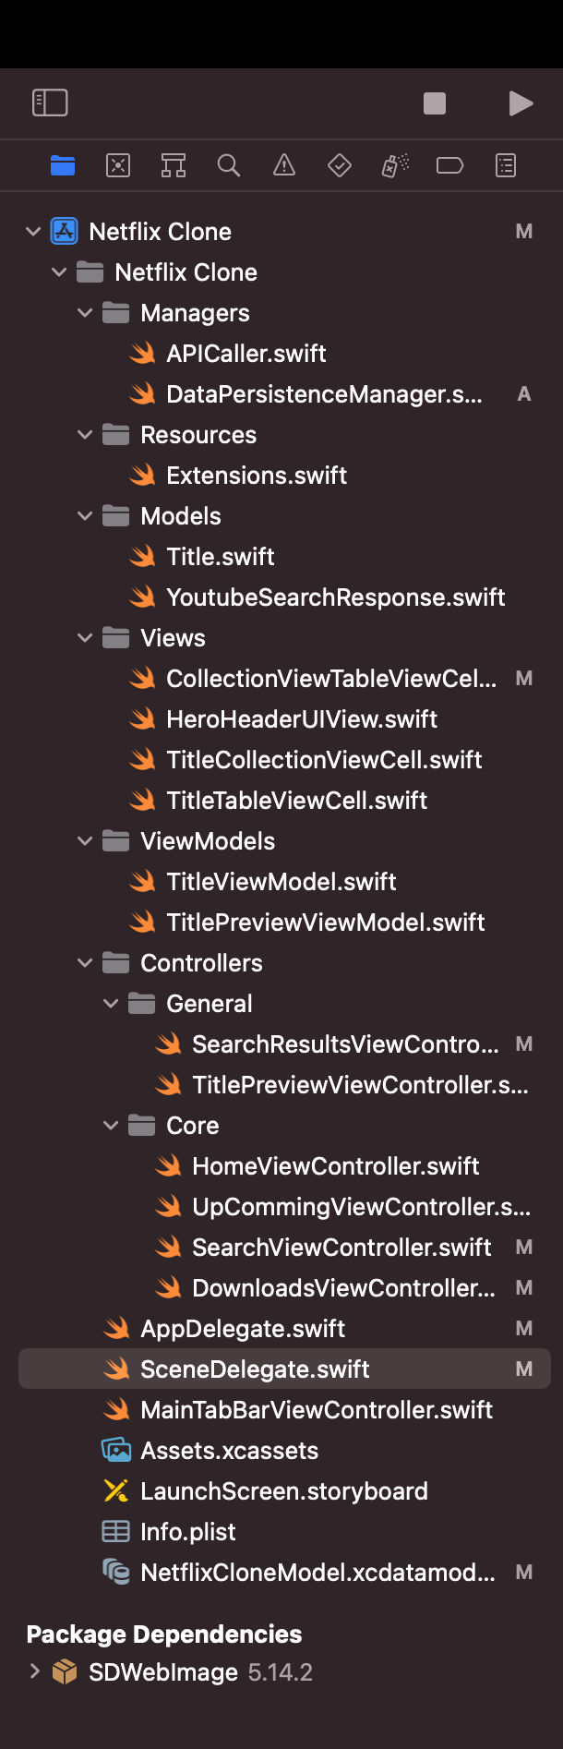Open the Test navigator checkmark diamond
563x1749 pixels.
click(339, 166)
